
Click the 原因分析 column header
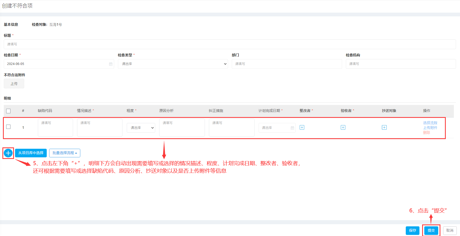click(x=166, y=111)
